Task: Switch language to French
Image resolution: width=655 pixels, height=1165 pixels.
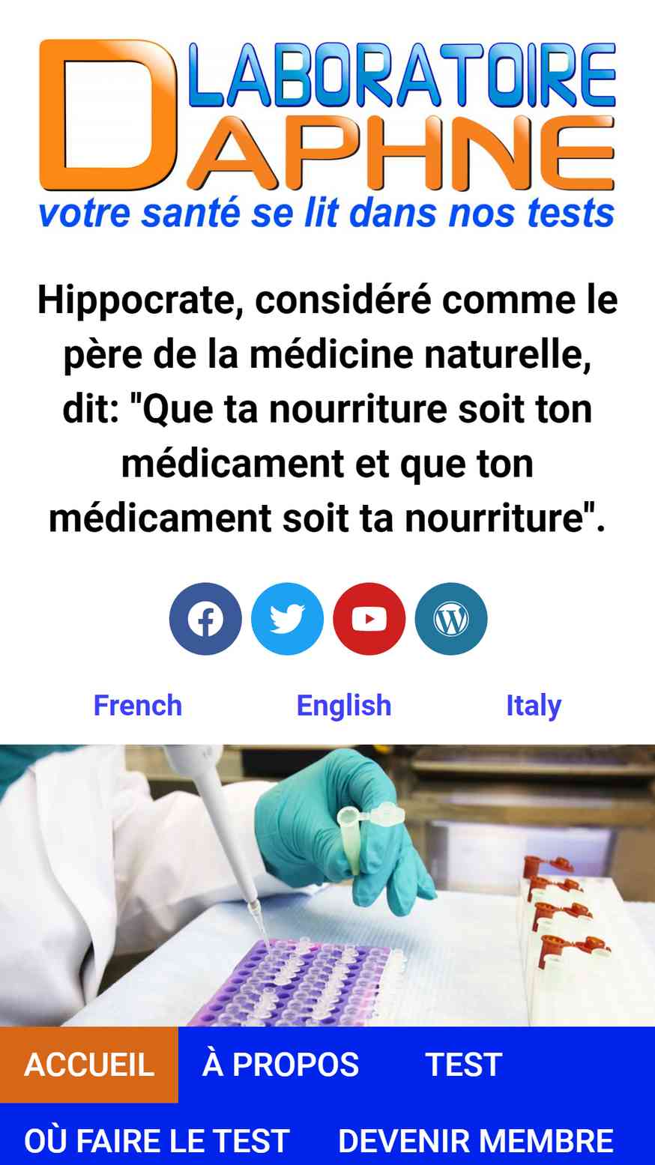Action: point(138,705)
